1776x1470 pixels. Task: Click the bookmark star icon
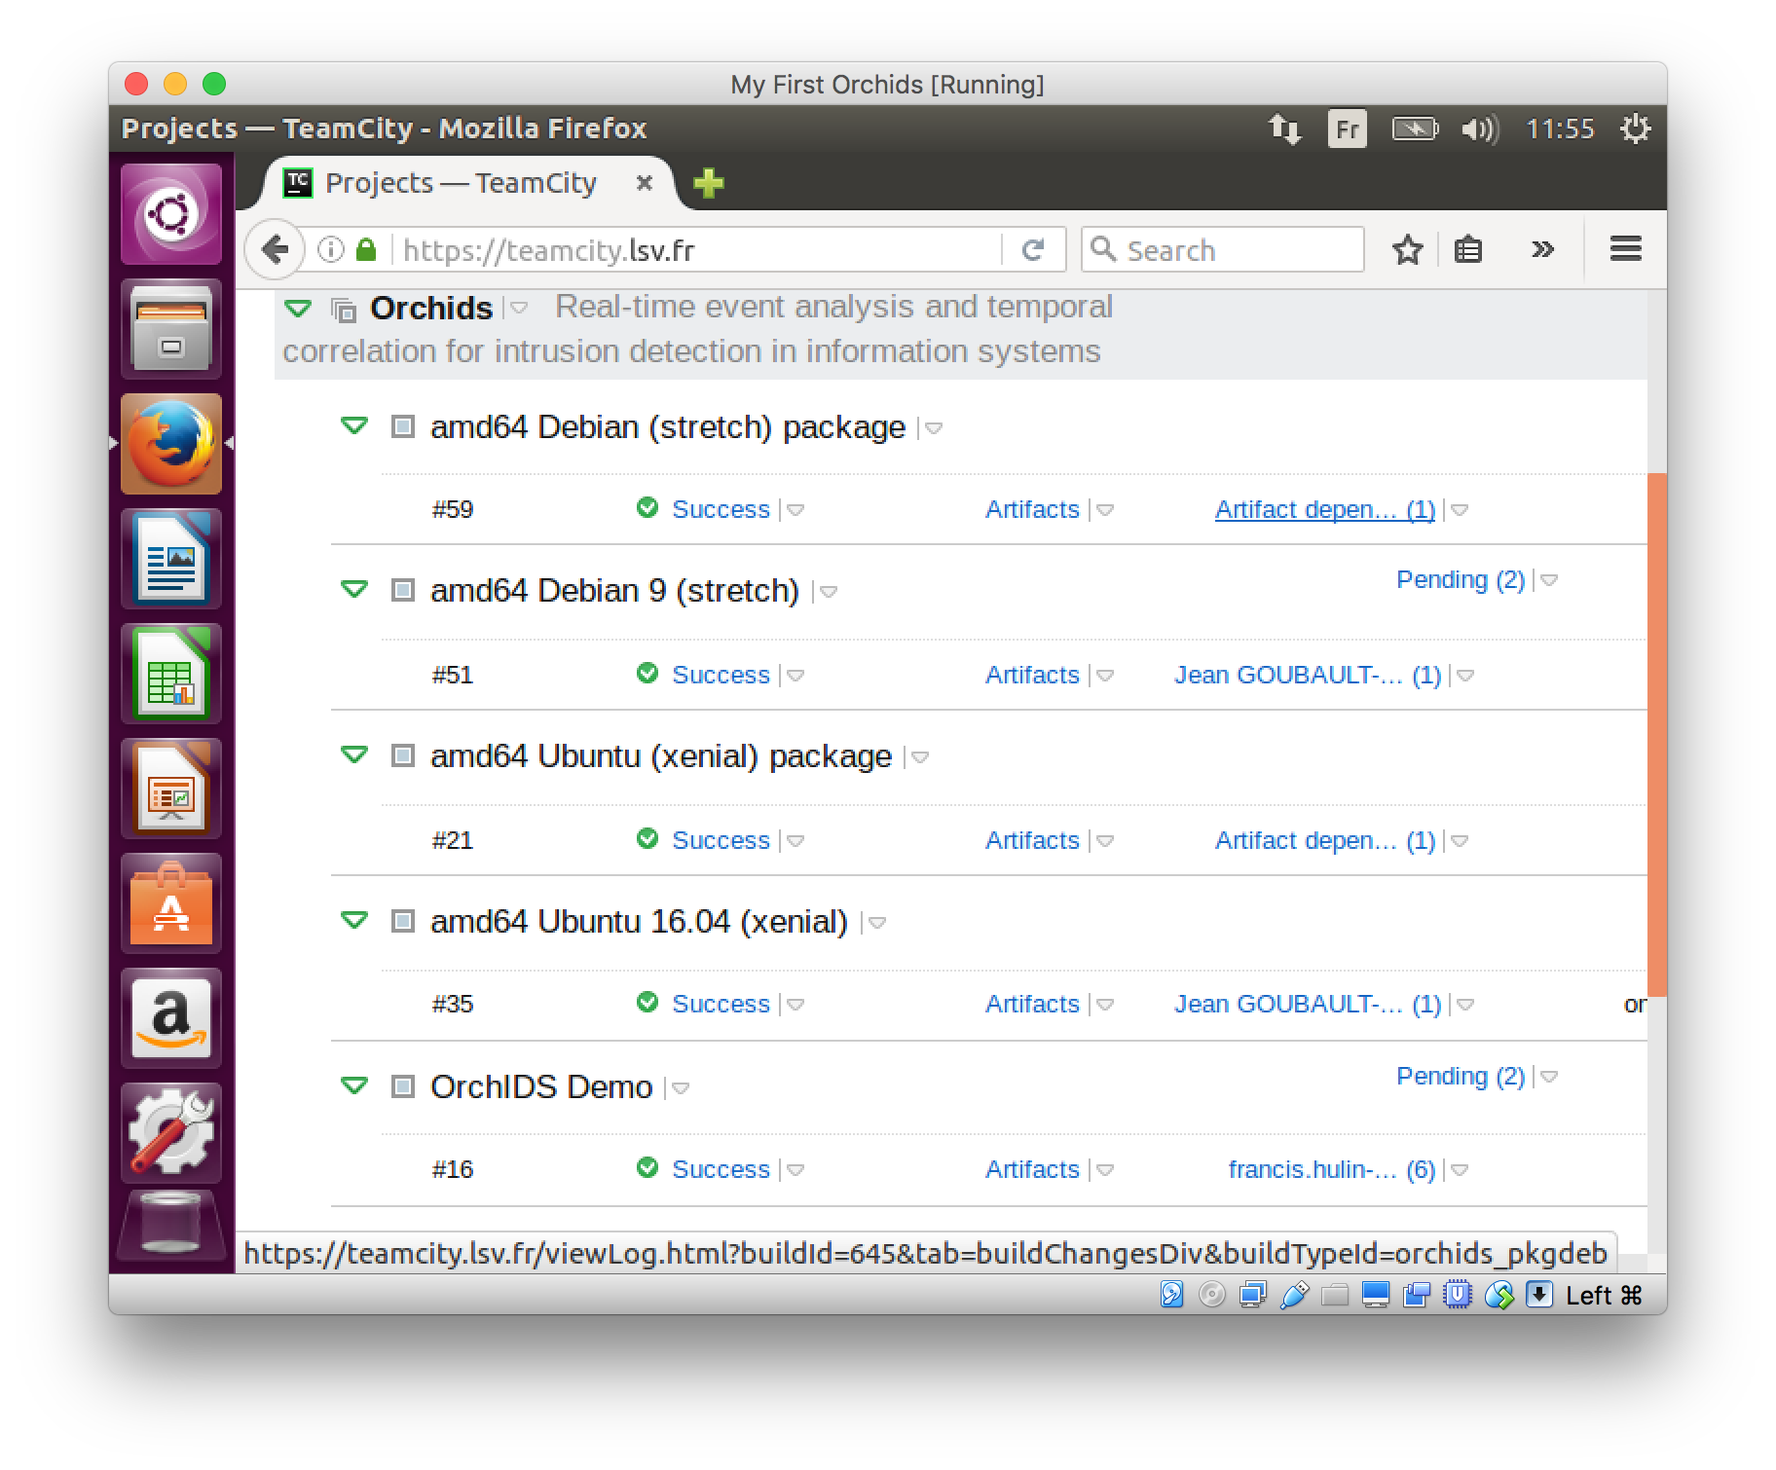pos(1407,250)
